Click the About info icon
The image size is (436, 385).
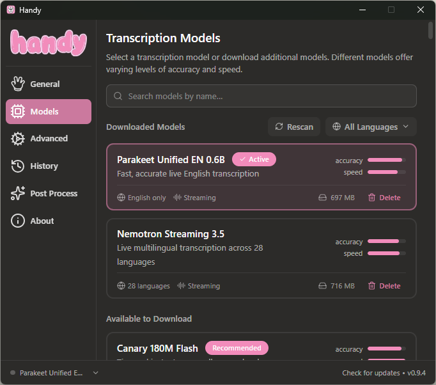pyautogui.click(x=18, y=221)
